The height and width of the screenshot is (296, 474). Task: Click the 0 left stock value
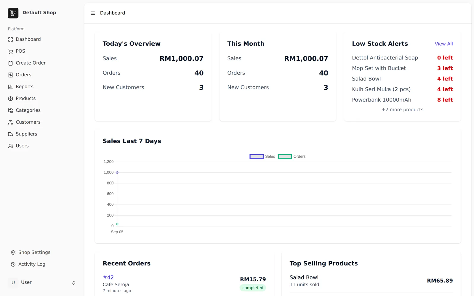pyautogui.click(x=445, y=58)
